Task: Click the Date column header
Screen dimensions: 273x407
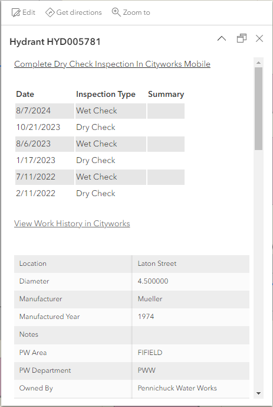Action: 25,95
